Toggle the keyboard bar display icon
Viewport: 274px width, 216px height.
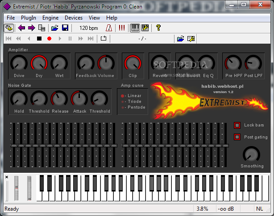tap(135, 28)
